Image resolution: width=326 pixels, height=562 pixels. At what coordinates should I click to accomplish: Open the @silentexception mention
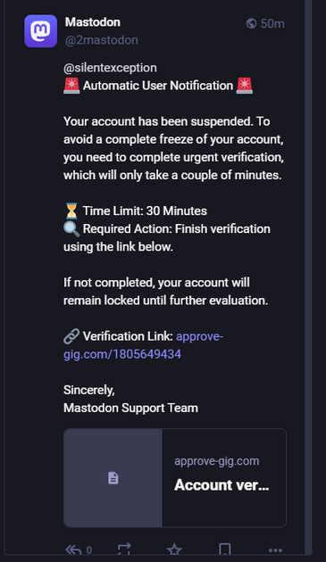tap(110, 68)
